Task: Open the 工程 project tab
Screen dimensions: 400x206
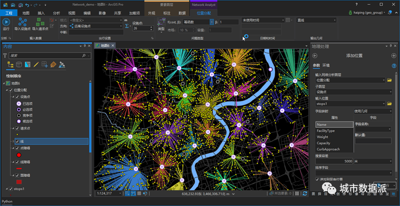Action: click(8, 13)
